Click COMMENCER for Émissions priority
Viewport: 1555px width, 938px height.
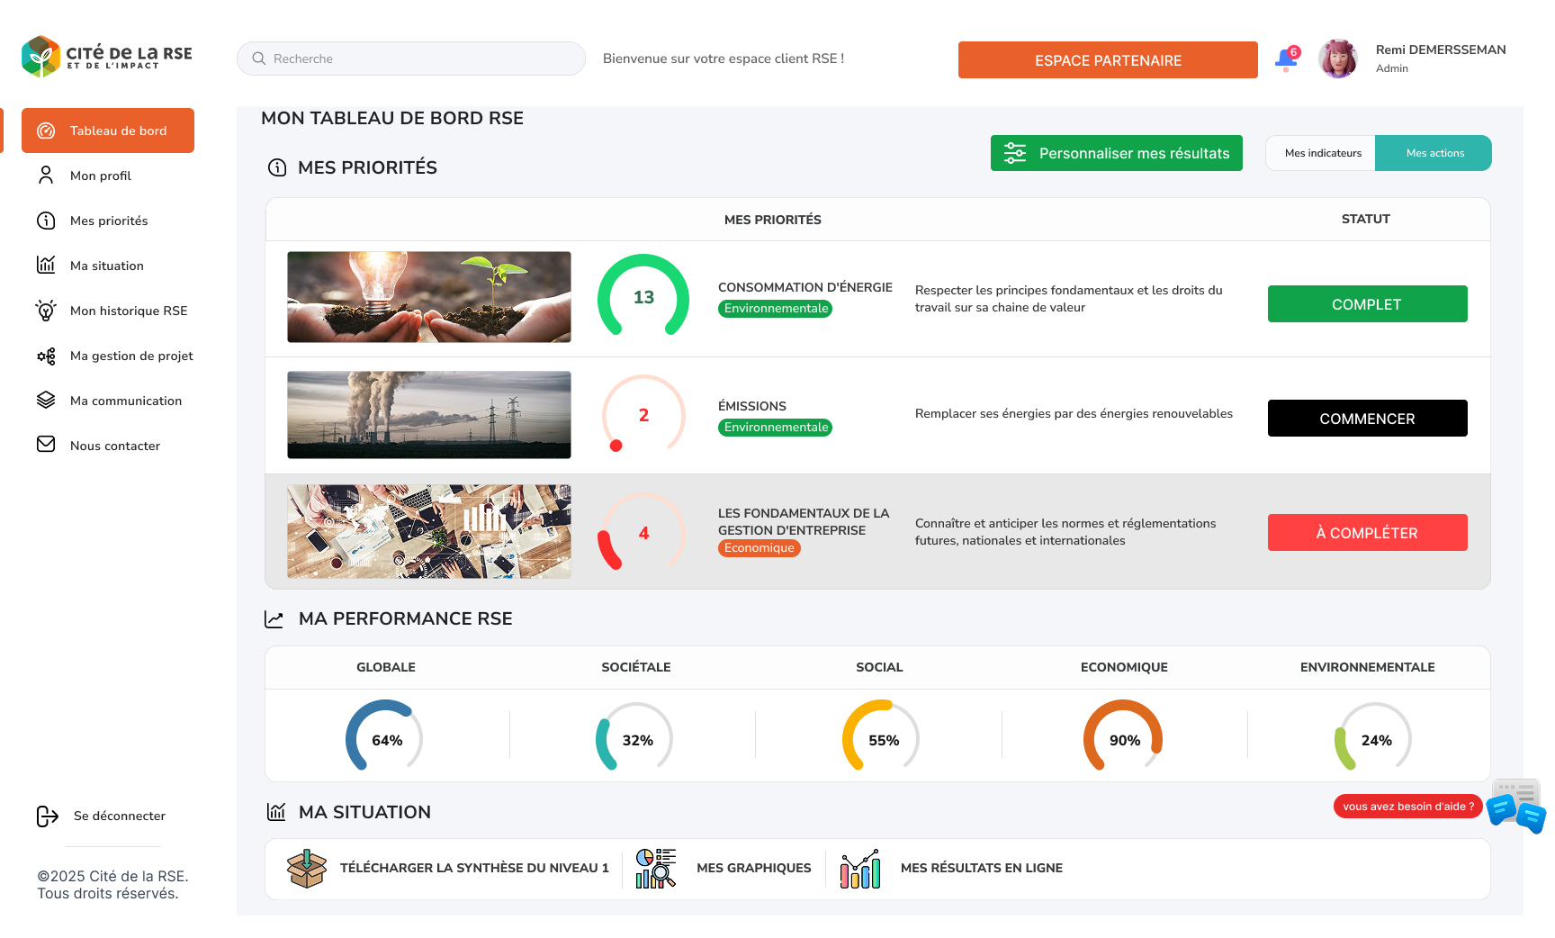click(1367, 418)
